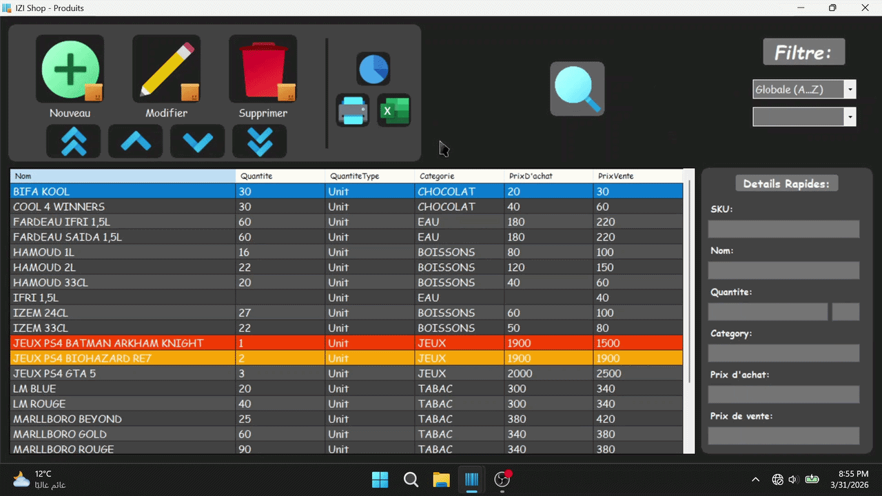Sort by the PrixVente column header
Viewport: 882px width, 496px height.
(637, 176)
